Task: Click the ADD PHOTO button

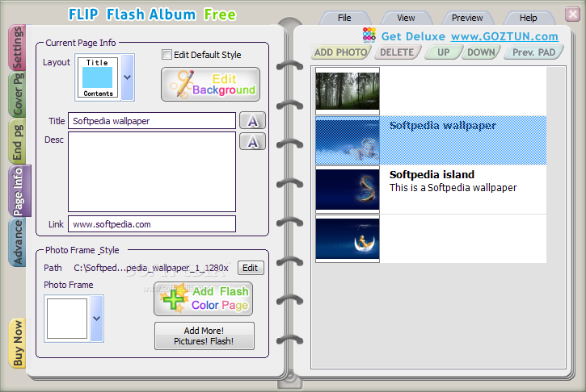Action: coord(340,52)
